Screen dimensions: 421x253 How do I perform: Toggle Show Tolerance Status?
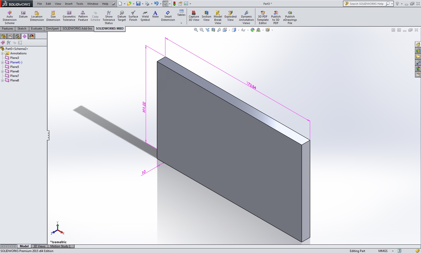coord(109,17)
